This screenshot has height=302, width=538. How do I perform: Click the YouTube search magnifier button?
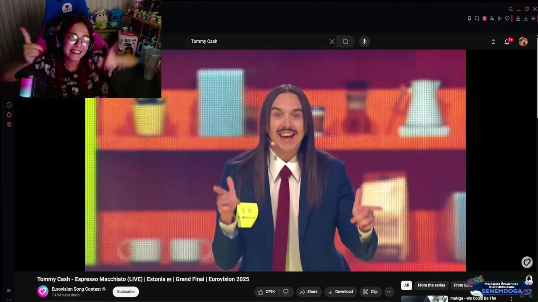point(345,42)
